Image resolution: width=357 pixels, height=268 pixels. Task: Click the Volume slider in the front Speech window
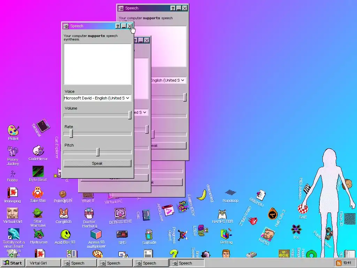pos(98,115)
